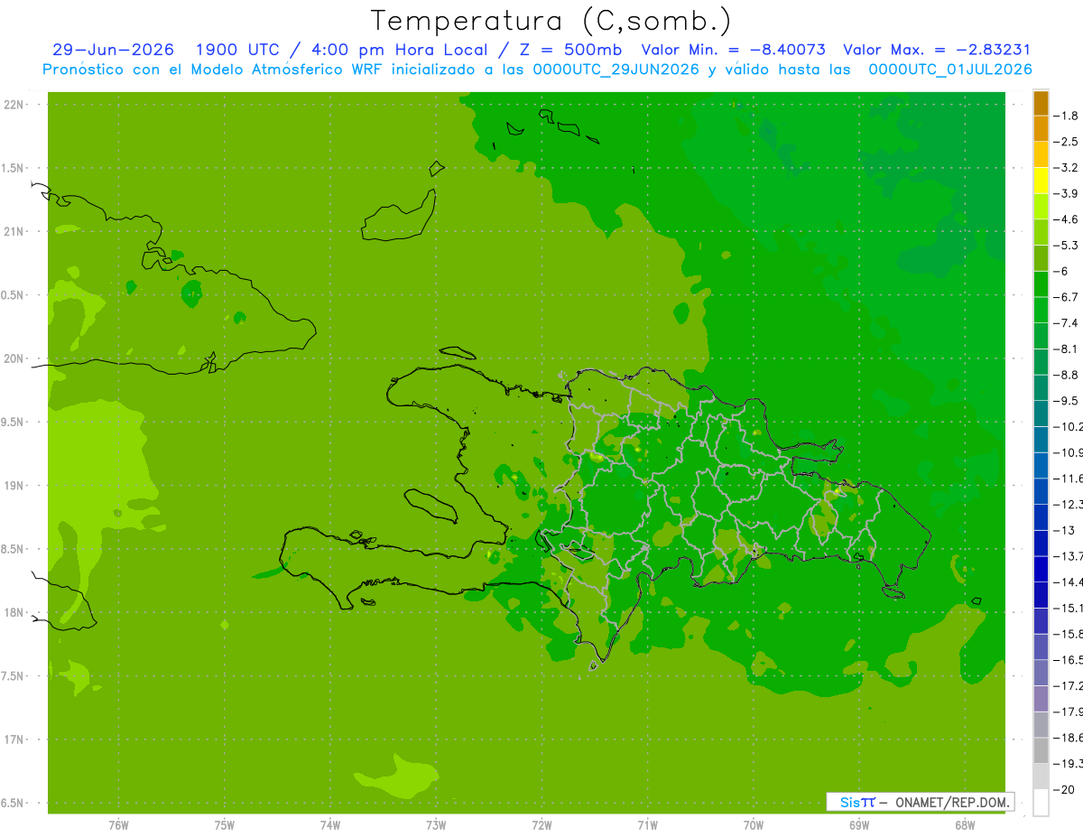Click the blue "Sis" logo text
Image resolution: width=1083 pixels, height=837 pixels.
point(851,802)
